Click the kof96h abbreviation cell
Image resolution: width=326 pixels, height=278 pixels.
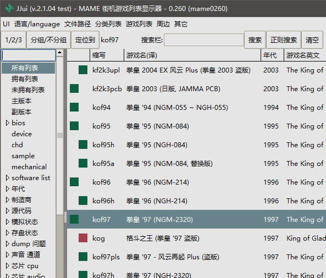click(103, 201)
